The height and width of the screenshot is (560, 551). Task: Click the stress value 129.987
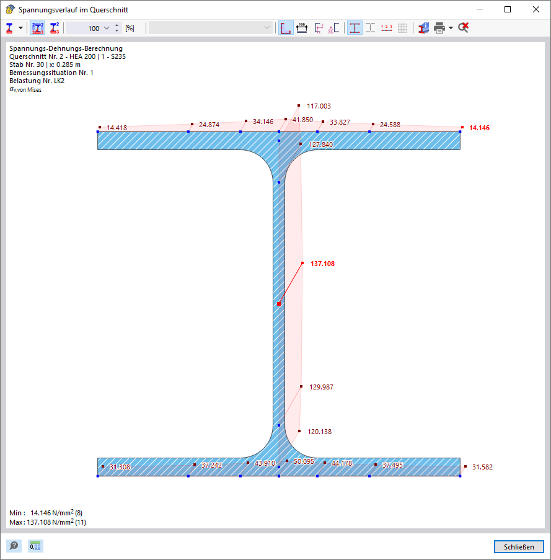pyautogui.click(x=321, y=387)
